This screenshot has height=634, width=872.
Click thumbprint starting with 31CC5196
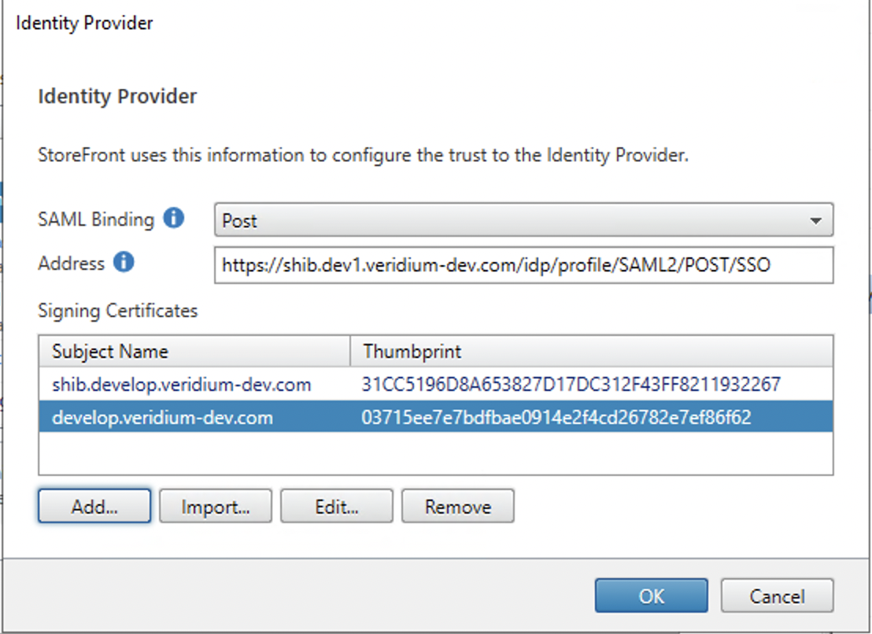tap(571, 384)
